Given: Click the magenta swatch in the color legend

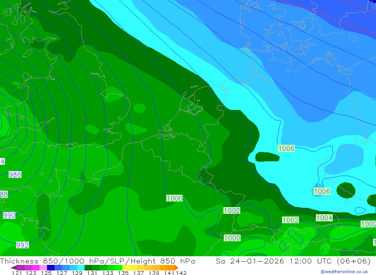Looking at the screenshot, I should 36,267.
